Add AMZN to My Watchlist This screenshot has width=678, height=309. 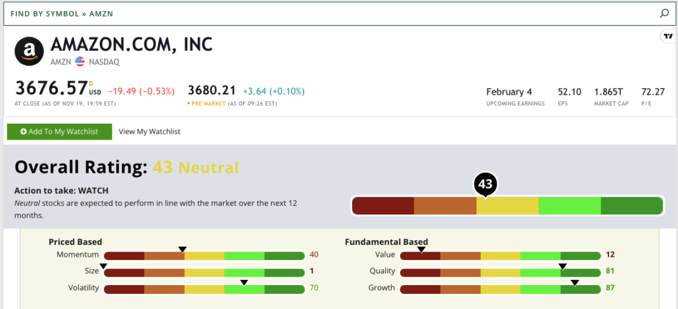(59, 132)
